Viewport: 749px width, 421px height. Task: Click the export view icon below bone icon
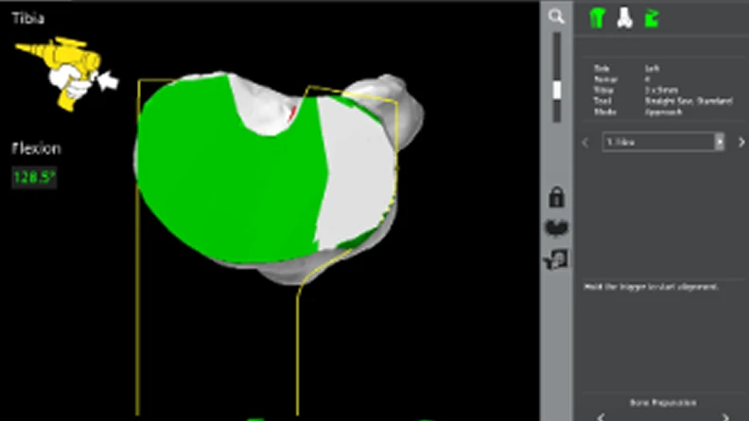click(x=556, y=259)
